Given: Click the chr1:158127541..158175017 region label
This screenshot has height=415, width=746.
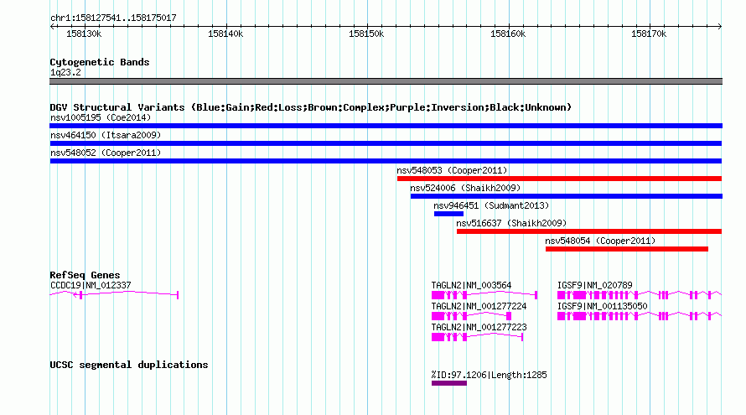Looking at the screenshot, I should pyautogui.click(x=113, y=18).
